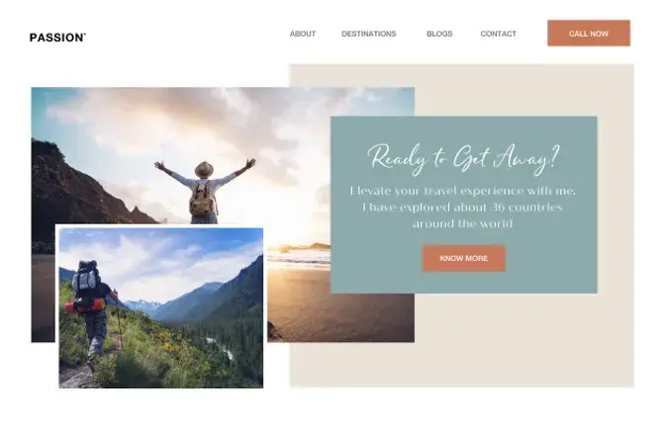Click the CALL NOW button
661x421 pixels.
589,34
